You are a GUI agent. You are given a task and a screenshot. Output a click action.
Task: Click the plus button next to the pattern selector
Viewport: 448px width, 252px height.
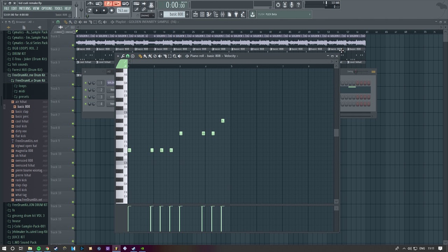point(187,14)
